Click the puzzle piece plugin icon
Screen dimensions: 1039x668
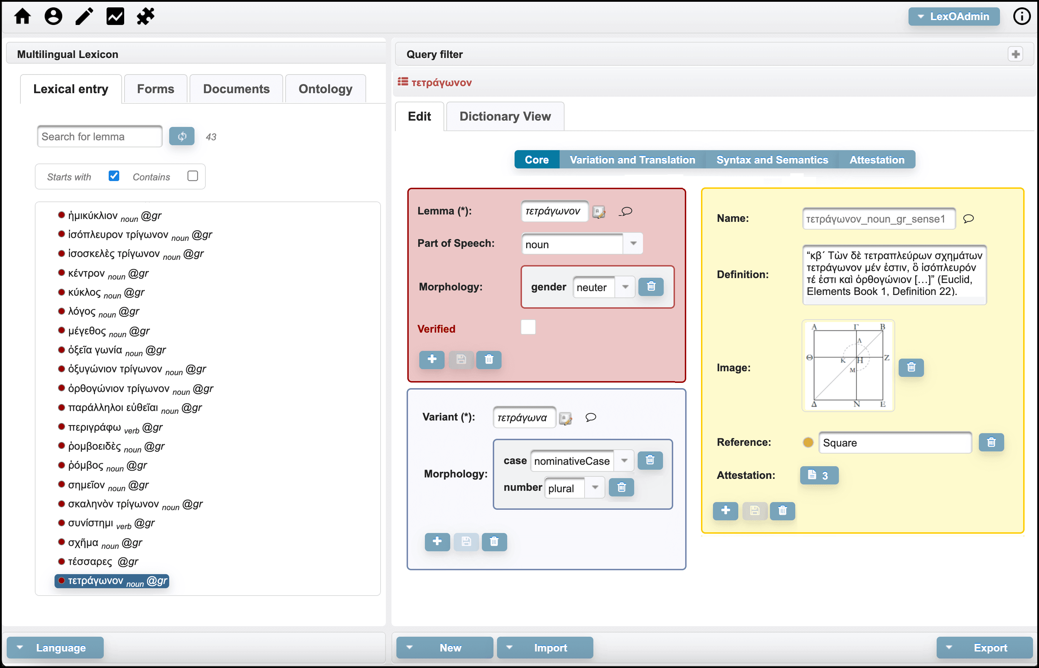tap(146, 17)
